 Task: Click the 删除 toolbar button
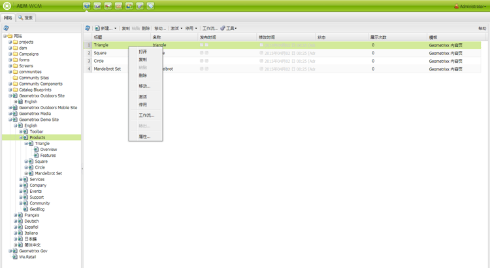point(146,28)
